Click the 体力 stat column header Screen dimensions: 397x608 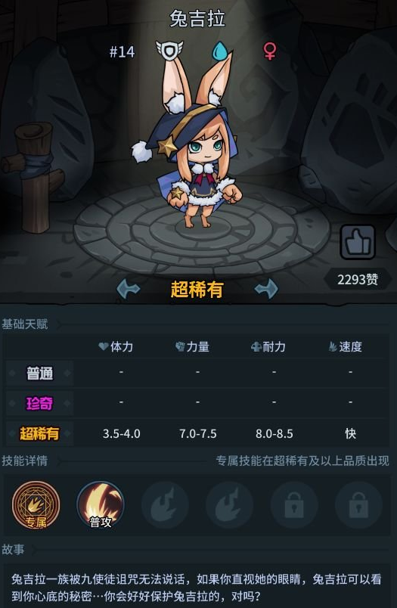[116, 346]
